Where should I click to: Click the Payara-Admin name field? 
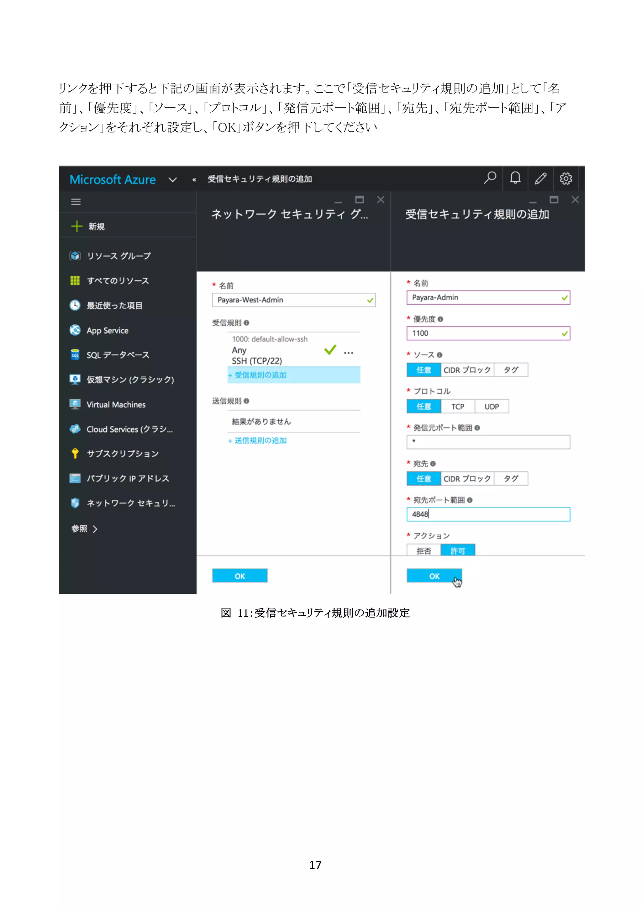point(488,297)
